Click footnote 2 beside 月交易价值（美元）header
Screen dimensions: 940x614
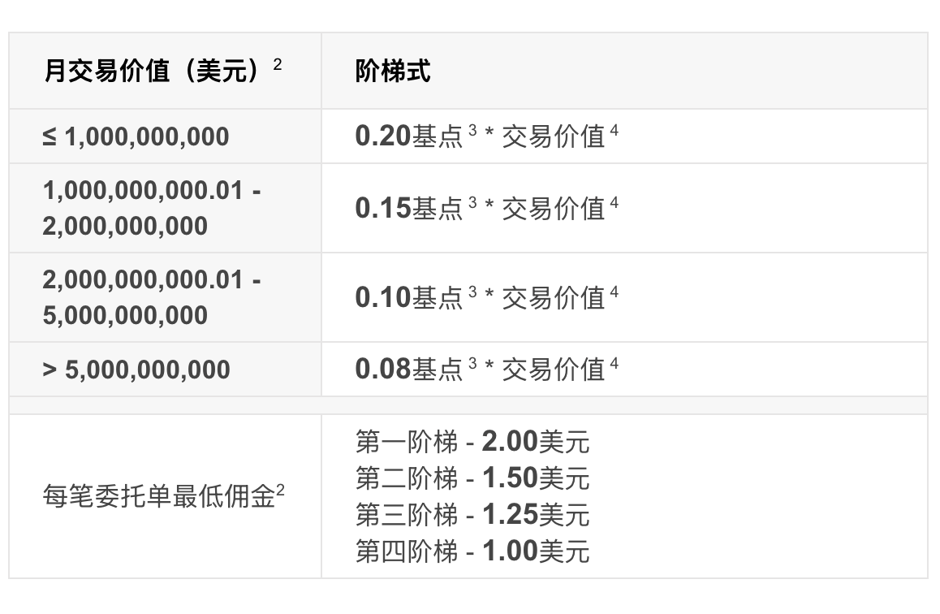pos(278,65)
